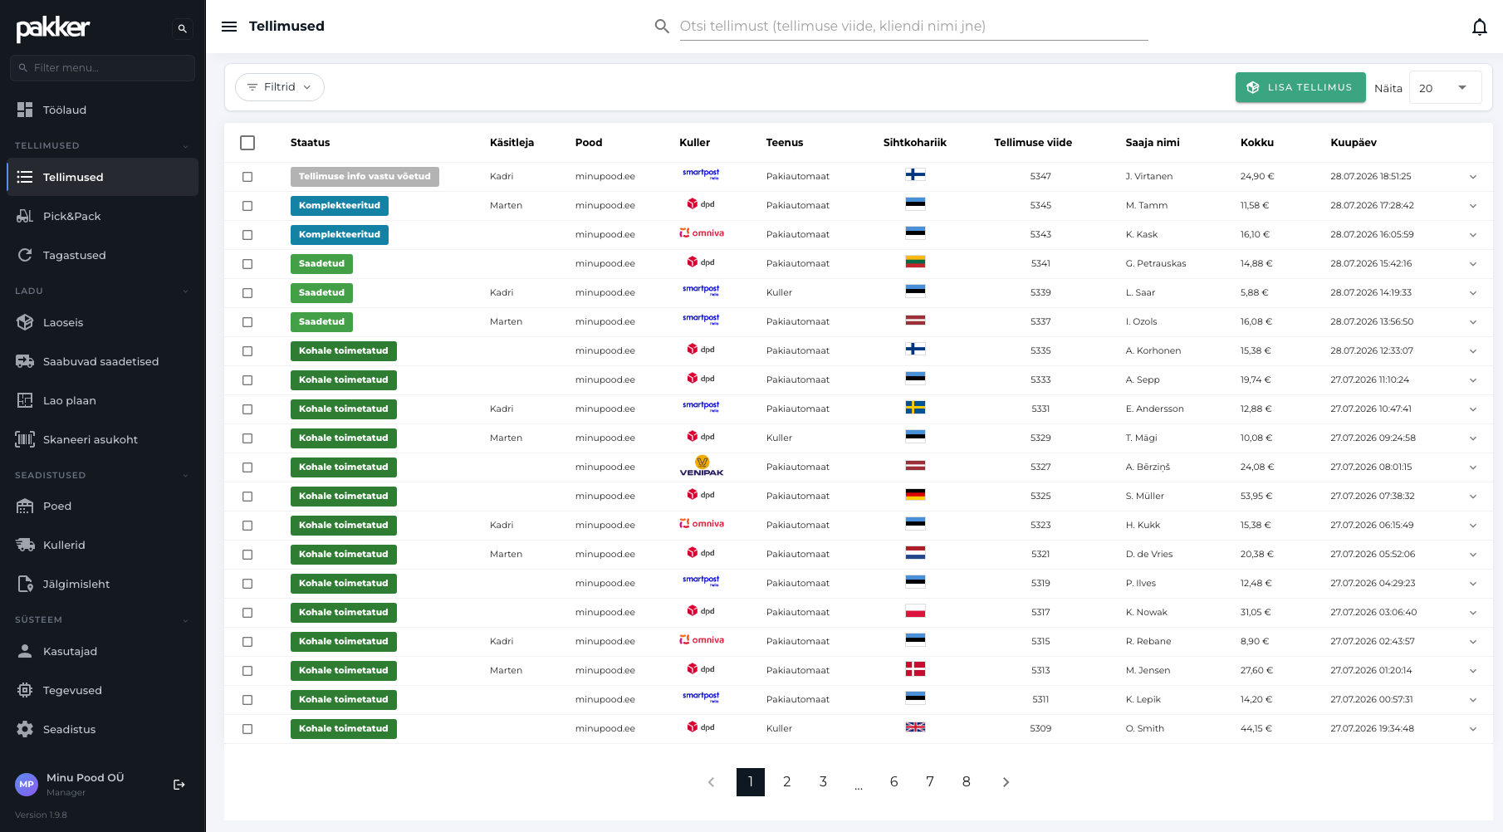This screenshot has height=832, width=1503.
Task: Expand the row for order 5345
Action: 1473,206
